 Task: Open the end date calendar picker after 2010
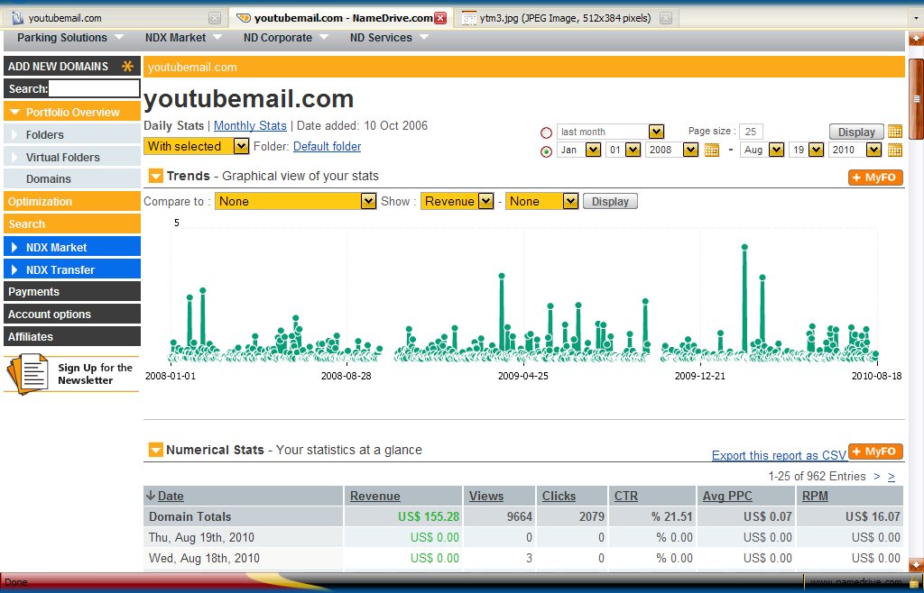[894, 151]
